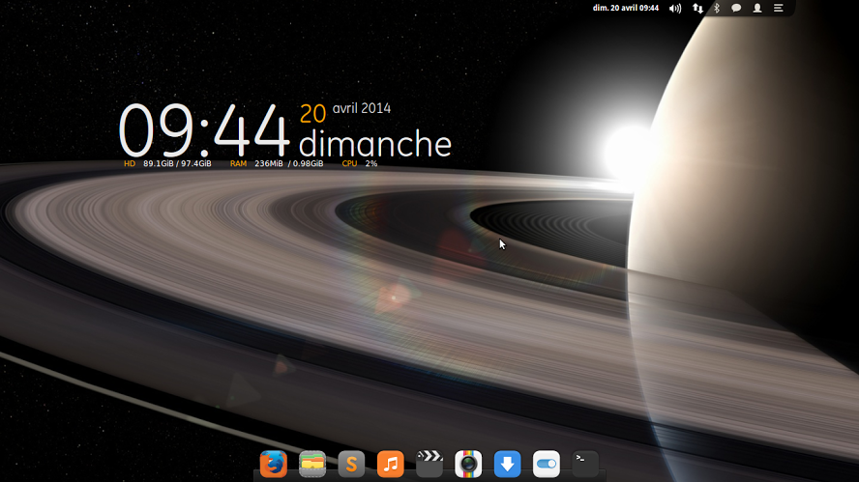Image resolution: width=859 pixels, height=482 pixels.
Task: Open the chat bubble notifications indicator
Action: pos(736,8)
